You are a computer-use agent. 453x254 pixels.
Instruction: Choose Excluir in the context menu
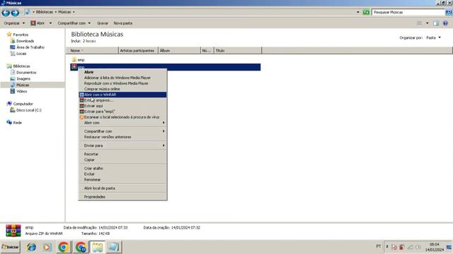click(x=122, y=174)
